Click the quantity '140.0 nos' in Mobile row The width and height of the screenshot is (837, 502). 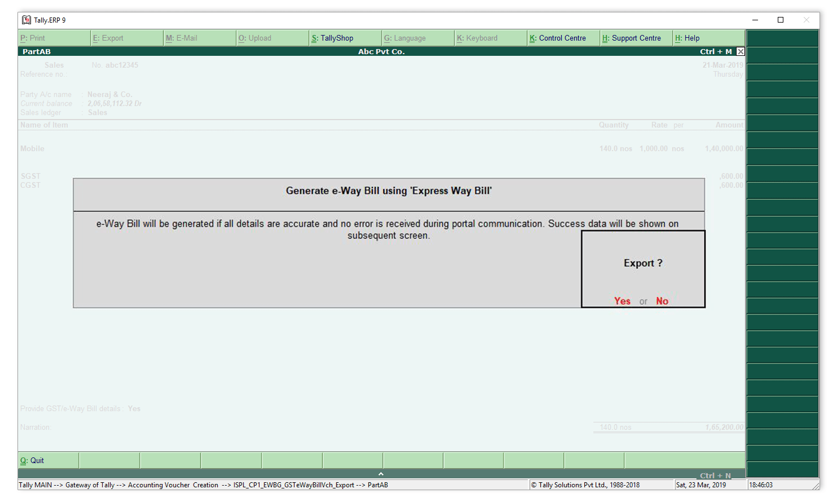pos(616,149)
